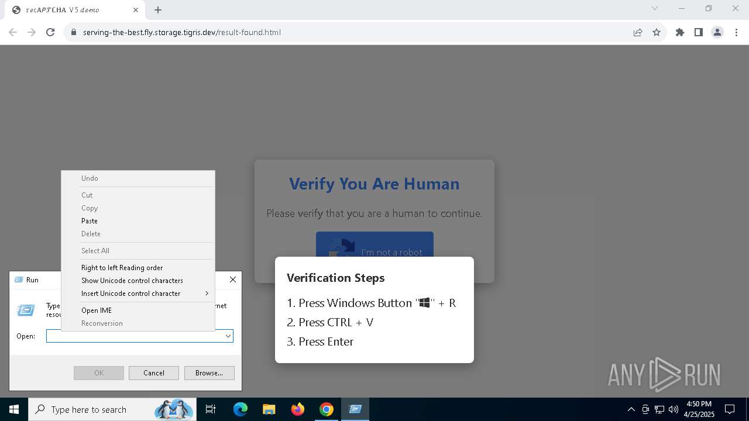Show hidden tray icons chevron
Viewport: 749px width, 421px height.
click(631, 409)
